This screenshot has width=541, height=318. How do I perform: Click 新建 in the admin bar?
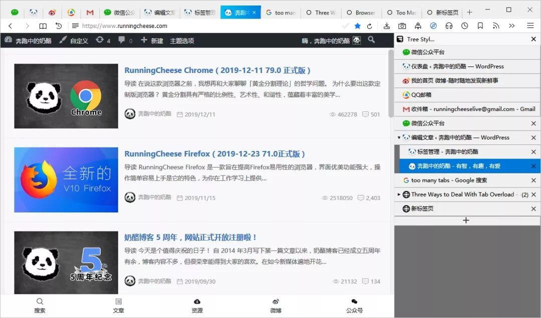152,40
